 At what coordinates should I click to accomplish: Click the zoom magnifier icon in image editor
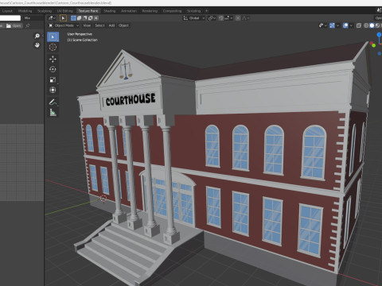37,36
